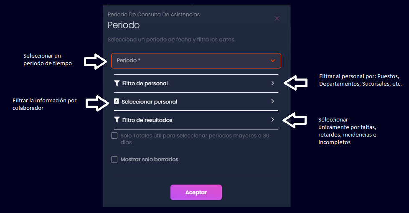Close the Periodo dialog with the red X
This screenshot has height=213, width=409.
pos(277,18)
